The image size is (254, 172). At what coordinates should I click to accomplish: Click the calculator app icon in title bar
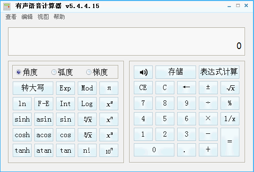[x=7, y=7]
